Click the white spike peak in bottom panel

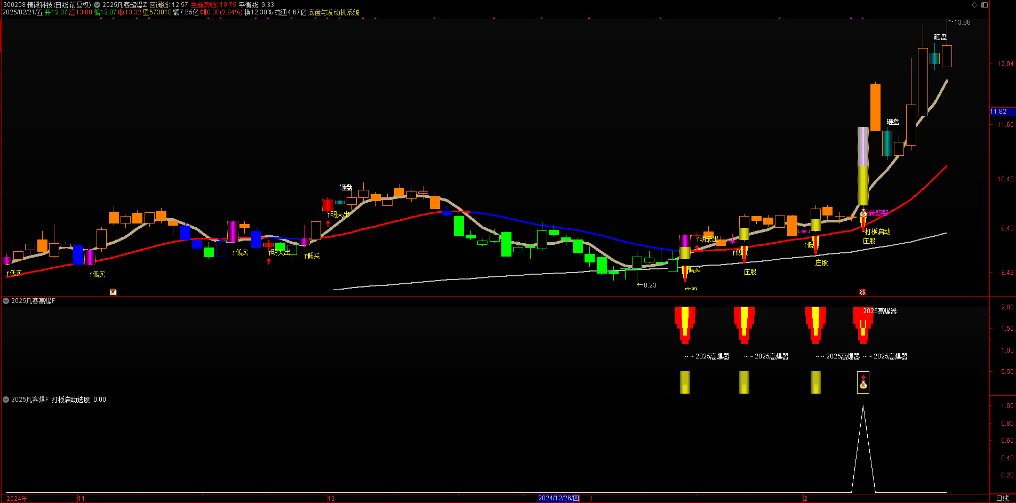863,407
